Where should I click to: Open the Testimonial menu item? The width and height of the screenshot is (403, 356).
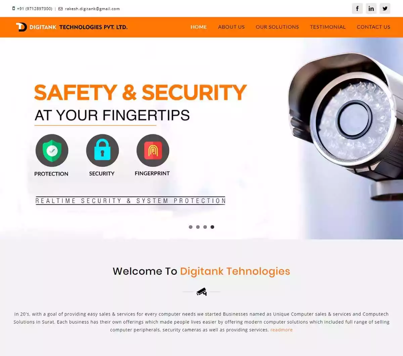click(x=328, y=27)
